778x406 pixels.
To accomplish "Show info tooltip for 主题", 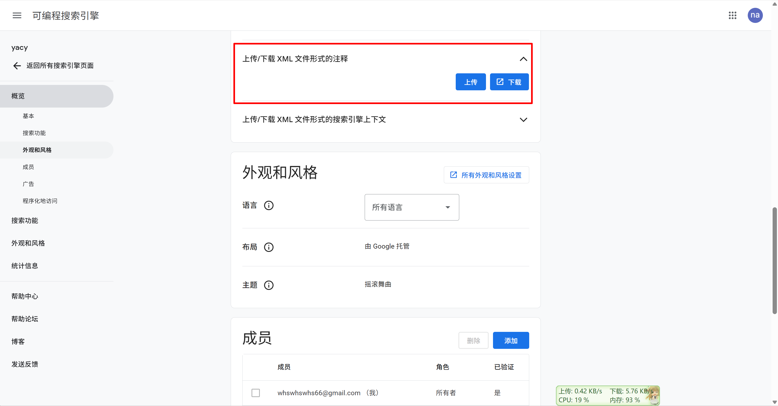I will (269, 285).
